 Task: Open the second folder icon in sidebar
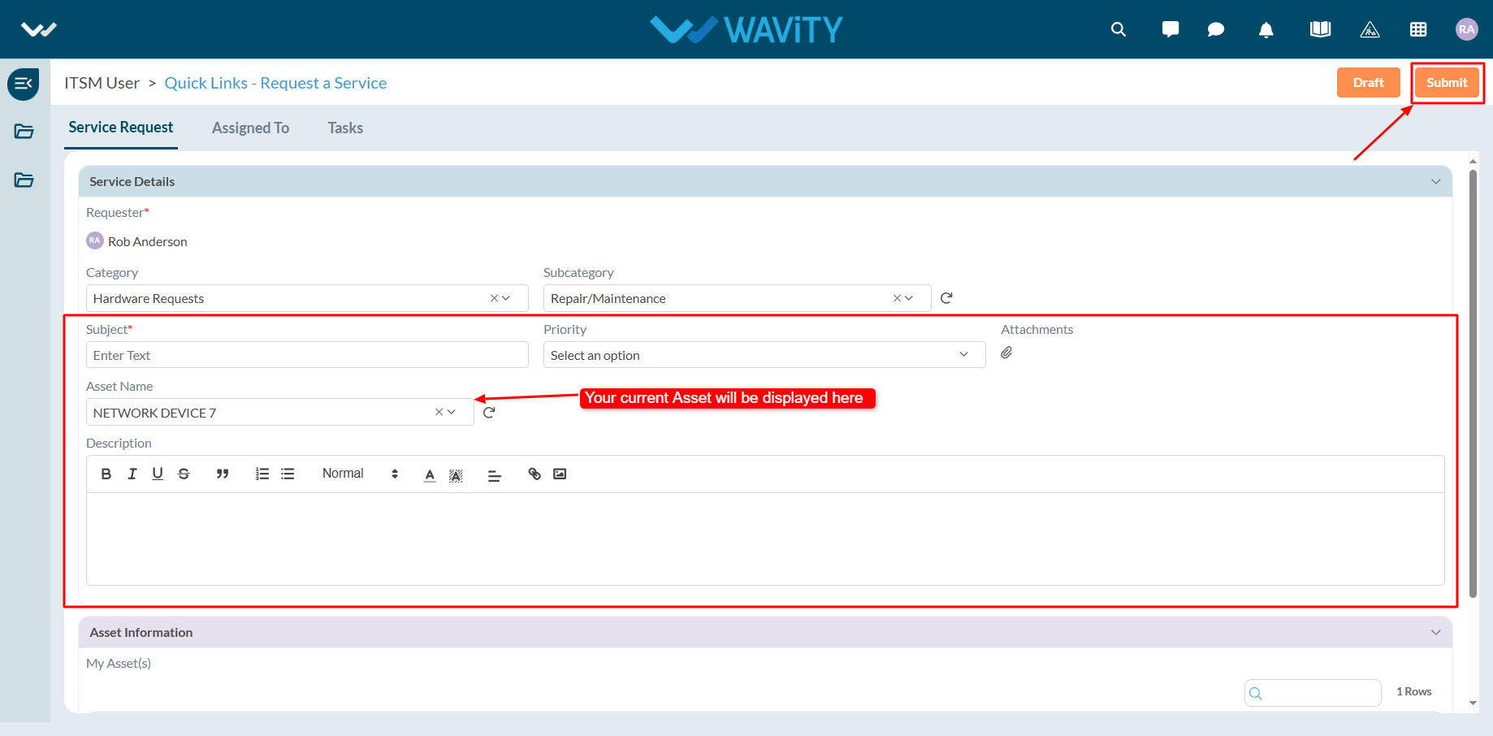24,180
